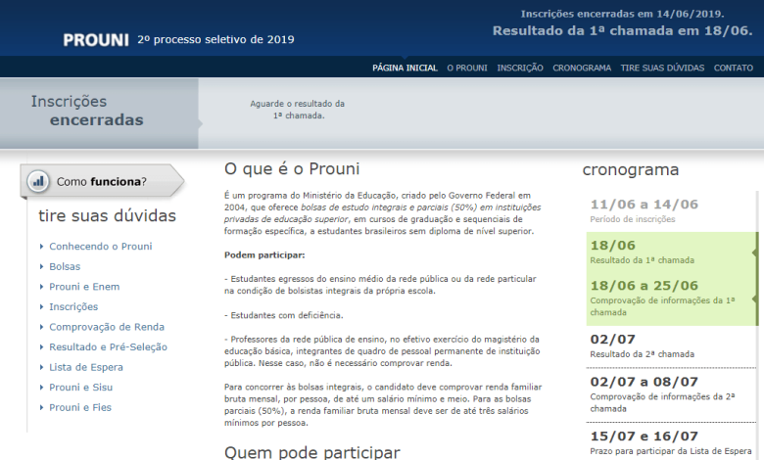Click the arrow bullet next to Bolsas

click(x=42, y=267)
